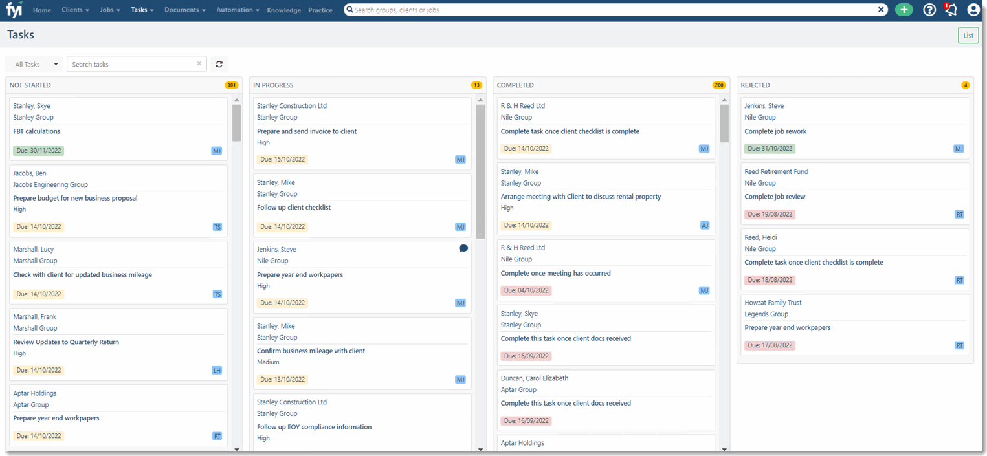Expand the Automation navigation dropdown
This screenshot has height=456, width=987.
(x=237, y=9)
